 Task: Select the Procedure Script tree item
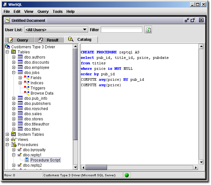coord(45,160)
